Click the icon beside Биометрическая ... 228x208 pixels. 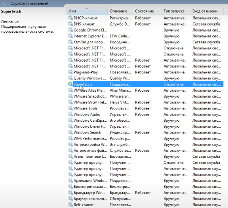70,186
